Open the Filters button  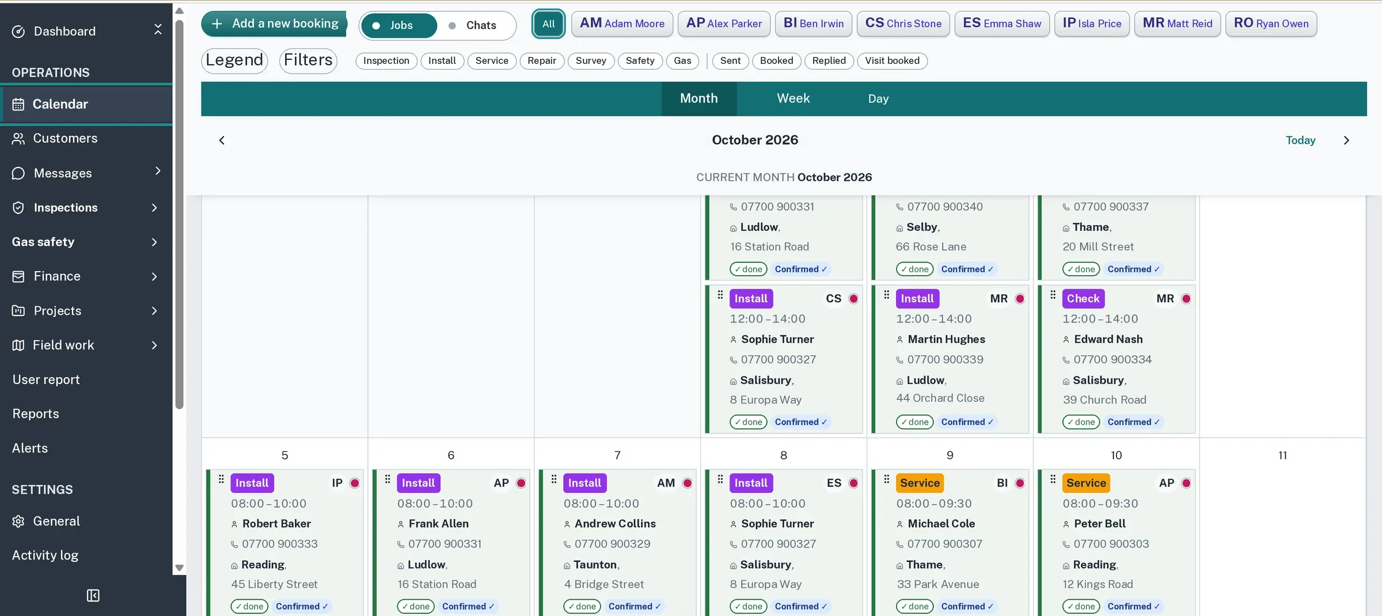pos(308,60)
